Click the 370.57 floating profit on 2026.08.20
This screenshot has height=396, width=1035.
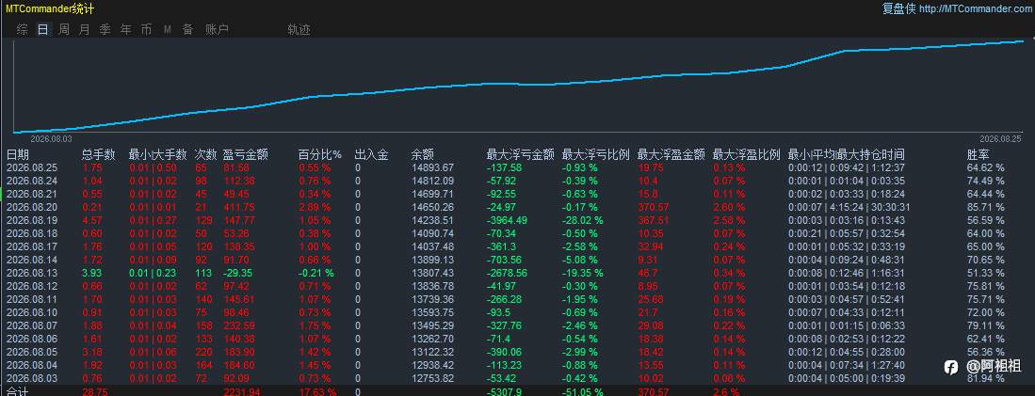tap(655, 208)
